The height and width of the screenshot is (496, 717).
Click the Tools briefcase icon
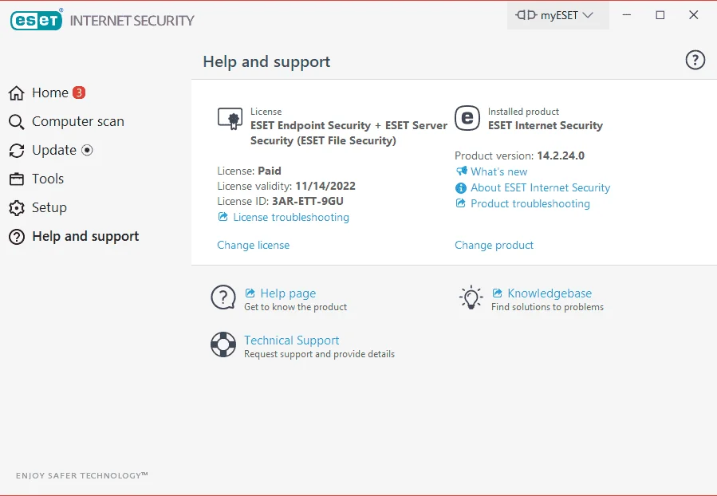pyautogui.click(x=17, y=179)
